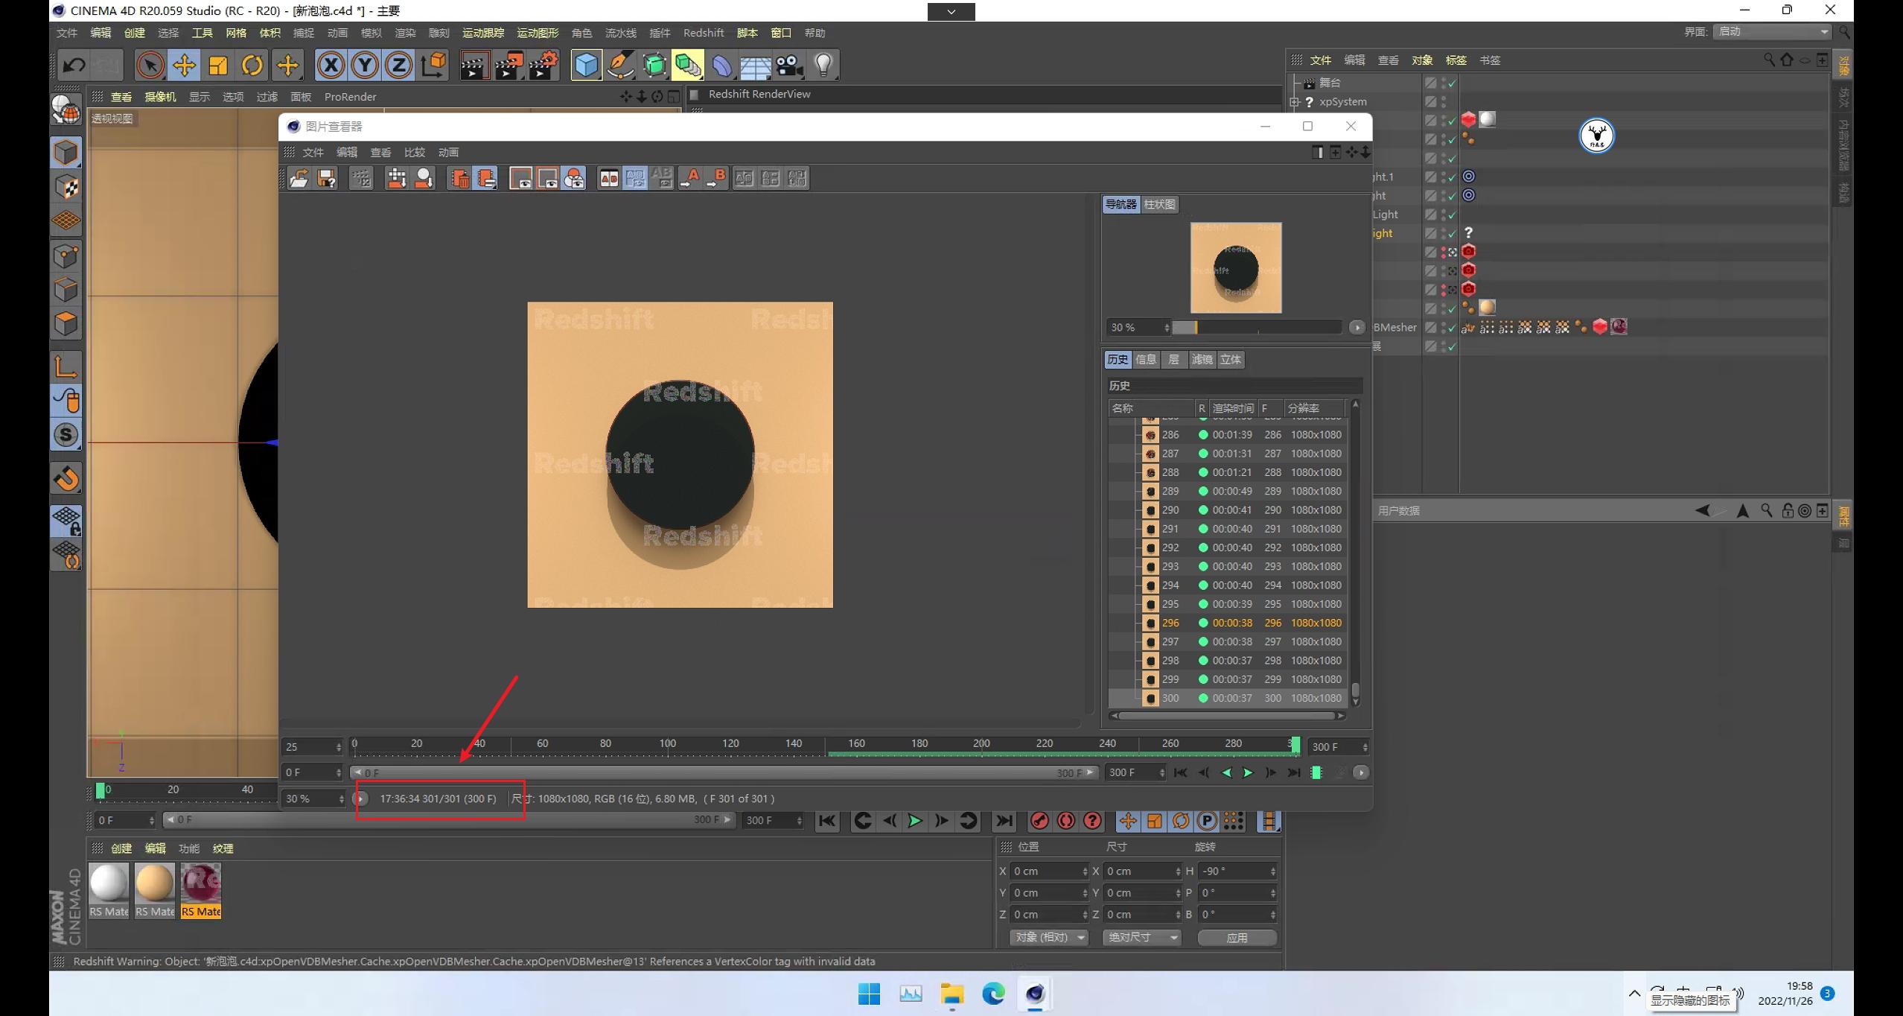Image resolution: width=1903 pixels, height=1016 pixels.
Task: Select the Rotate tool
Action: point(252,65)
